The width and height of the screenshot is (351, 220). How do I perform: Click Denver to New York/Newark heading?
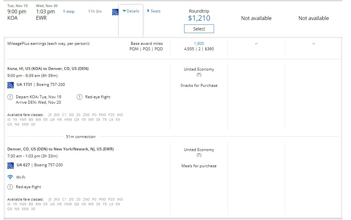tap(61, 149)
